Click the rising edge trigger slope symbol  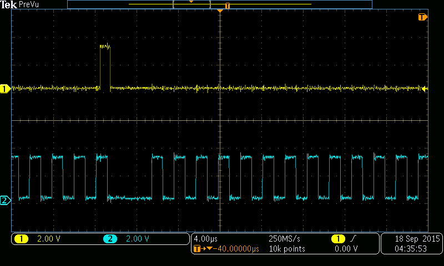click(352, 239)
